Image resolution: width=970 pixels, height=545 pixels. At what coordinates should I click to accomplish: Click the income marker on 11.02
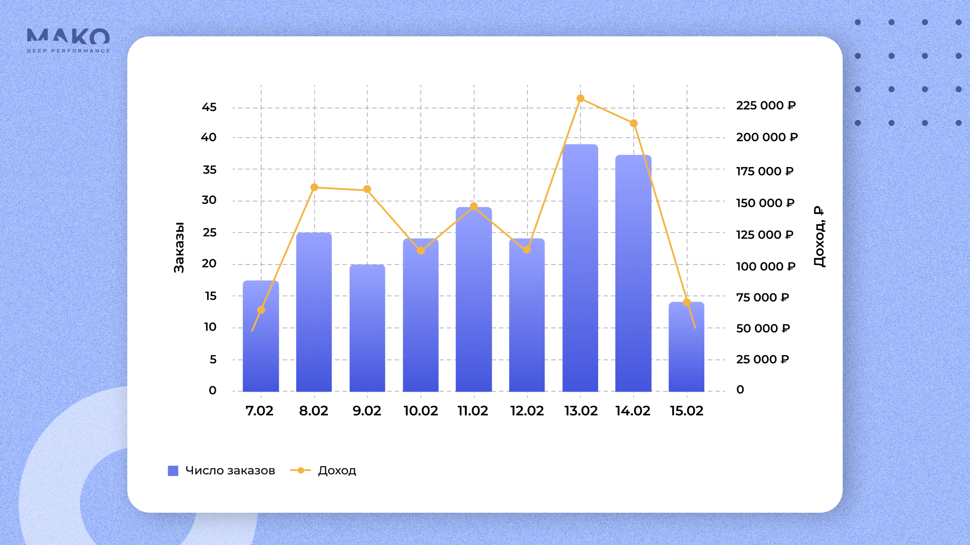tap(474, 206)
